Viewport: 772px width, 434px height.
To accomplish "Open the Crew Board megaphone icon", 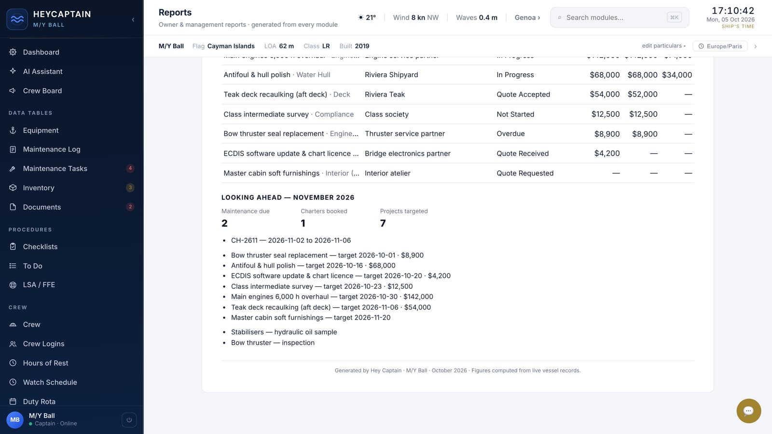I will point(13,91).
